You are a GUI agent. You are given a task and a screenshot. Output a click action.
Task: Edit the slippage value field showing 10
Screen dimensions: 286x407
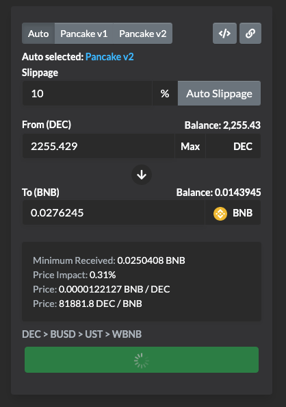[87, 93]
